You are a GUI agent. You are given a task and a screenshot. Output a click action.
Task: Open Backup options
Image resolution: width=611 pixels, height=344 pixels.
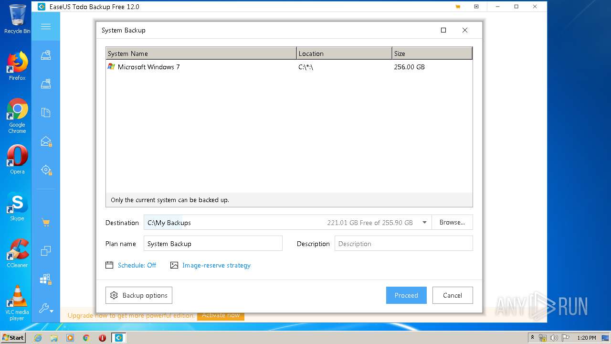click(139, 295)
